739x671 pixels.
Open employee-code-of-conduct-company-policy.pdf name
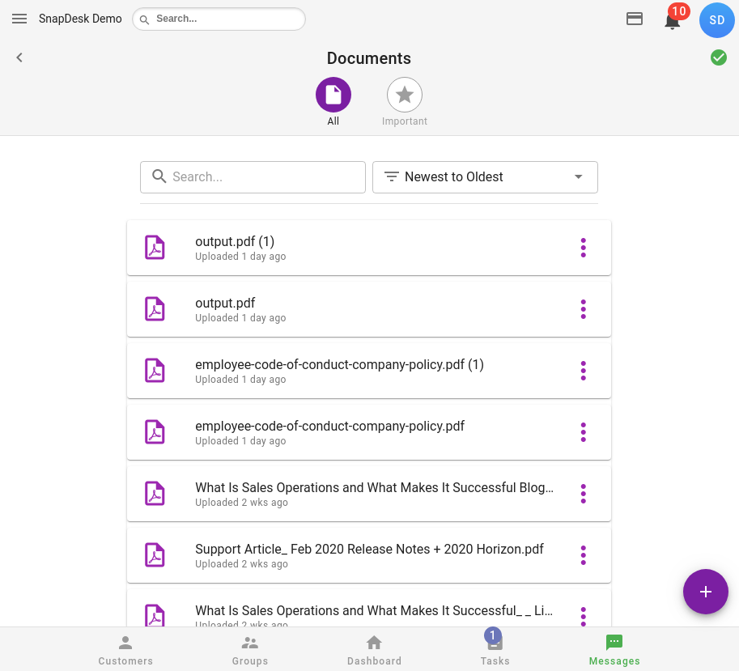coord(330,426)
